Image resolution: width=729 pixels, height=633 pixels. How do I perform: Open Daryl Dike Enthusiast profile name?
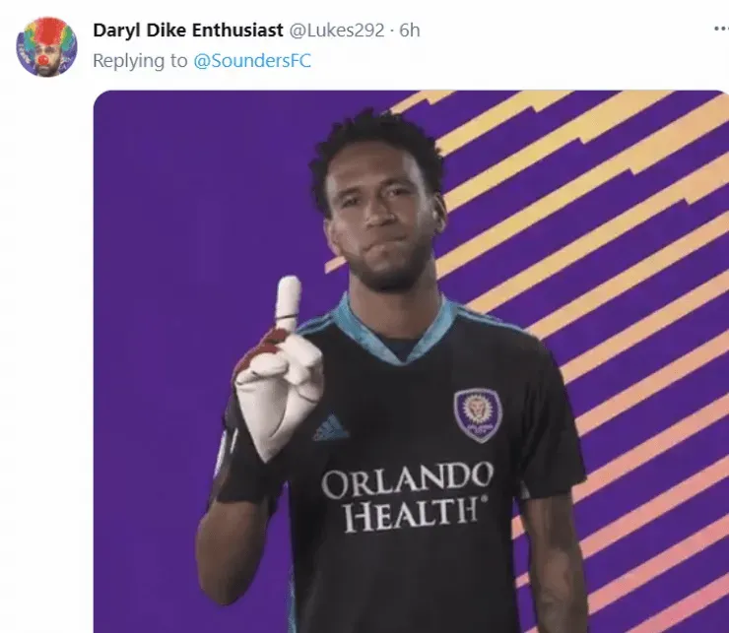(188, 31)
